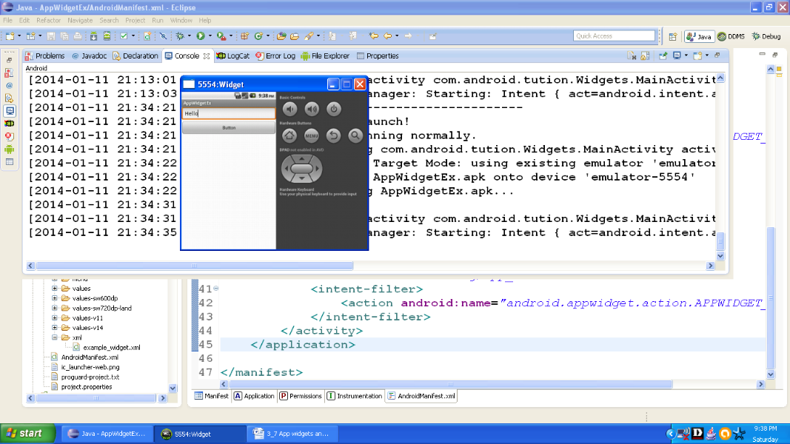The image size is (790, 444).
Task: Open the File menu
Action: coord(7,21)
